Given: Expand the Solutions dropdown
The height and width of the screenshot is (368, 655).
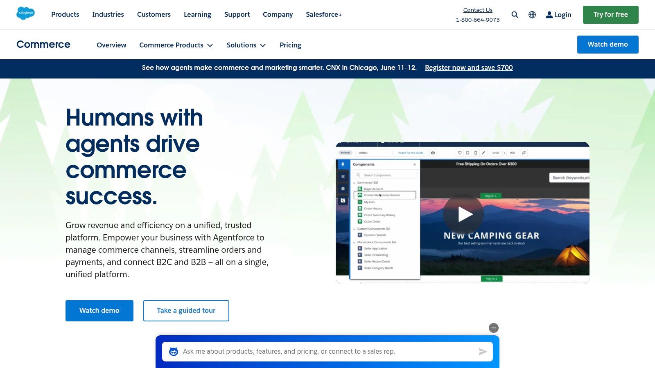Looking at the screenshot, I should [x=246, y=45].
